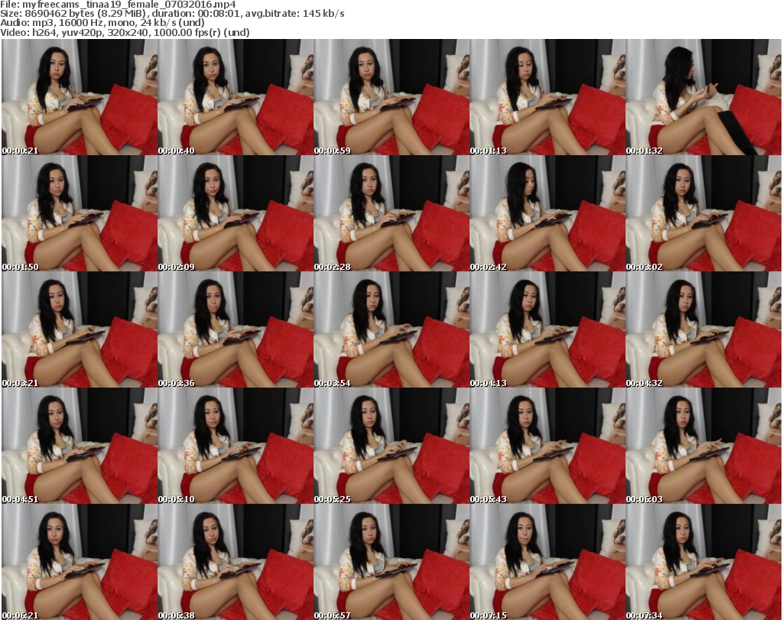Choose the preview frame at 00:07:34
This screenshot has height=620, width=783.
click(703, 562)
